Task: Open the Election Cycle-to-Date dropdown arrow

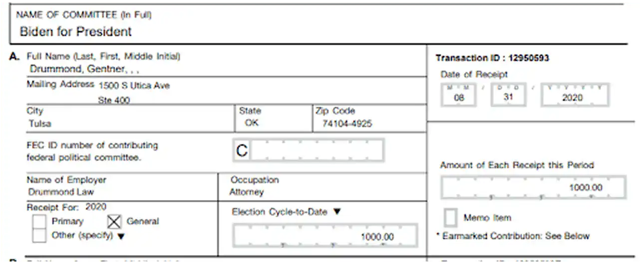Action: [x=336, y=212]
